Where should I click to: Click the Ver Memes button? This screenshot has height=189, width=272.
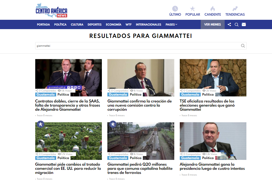(x=213, y=24)
